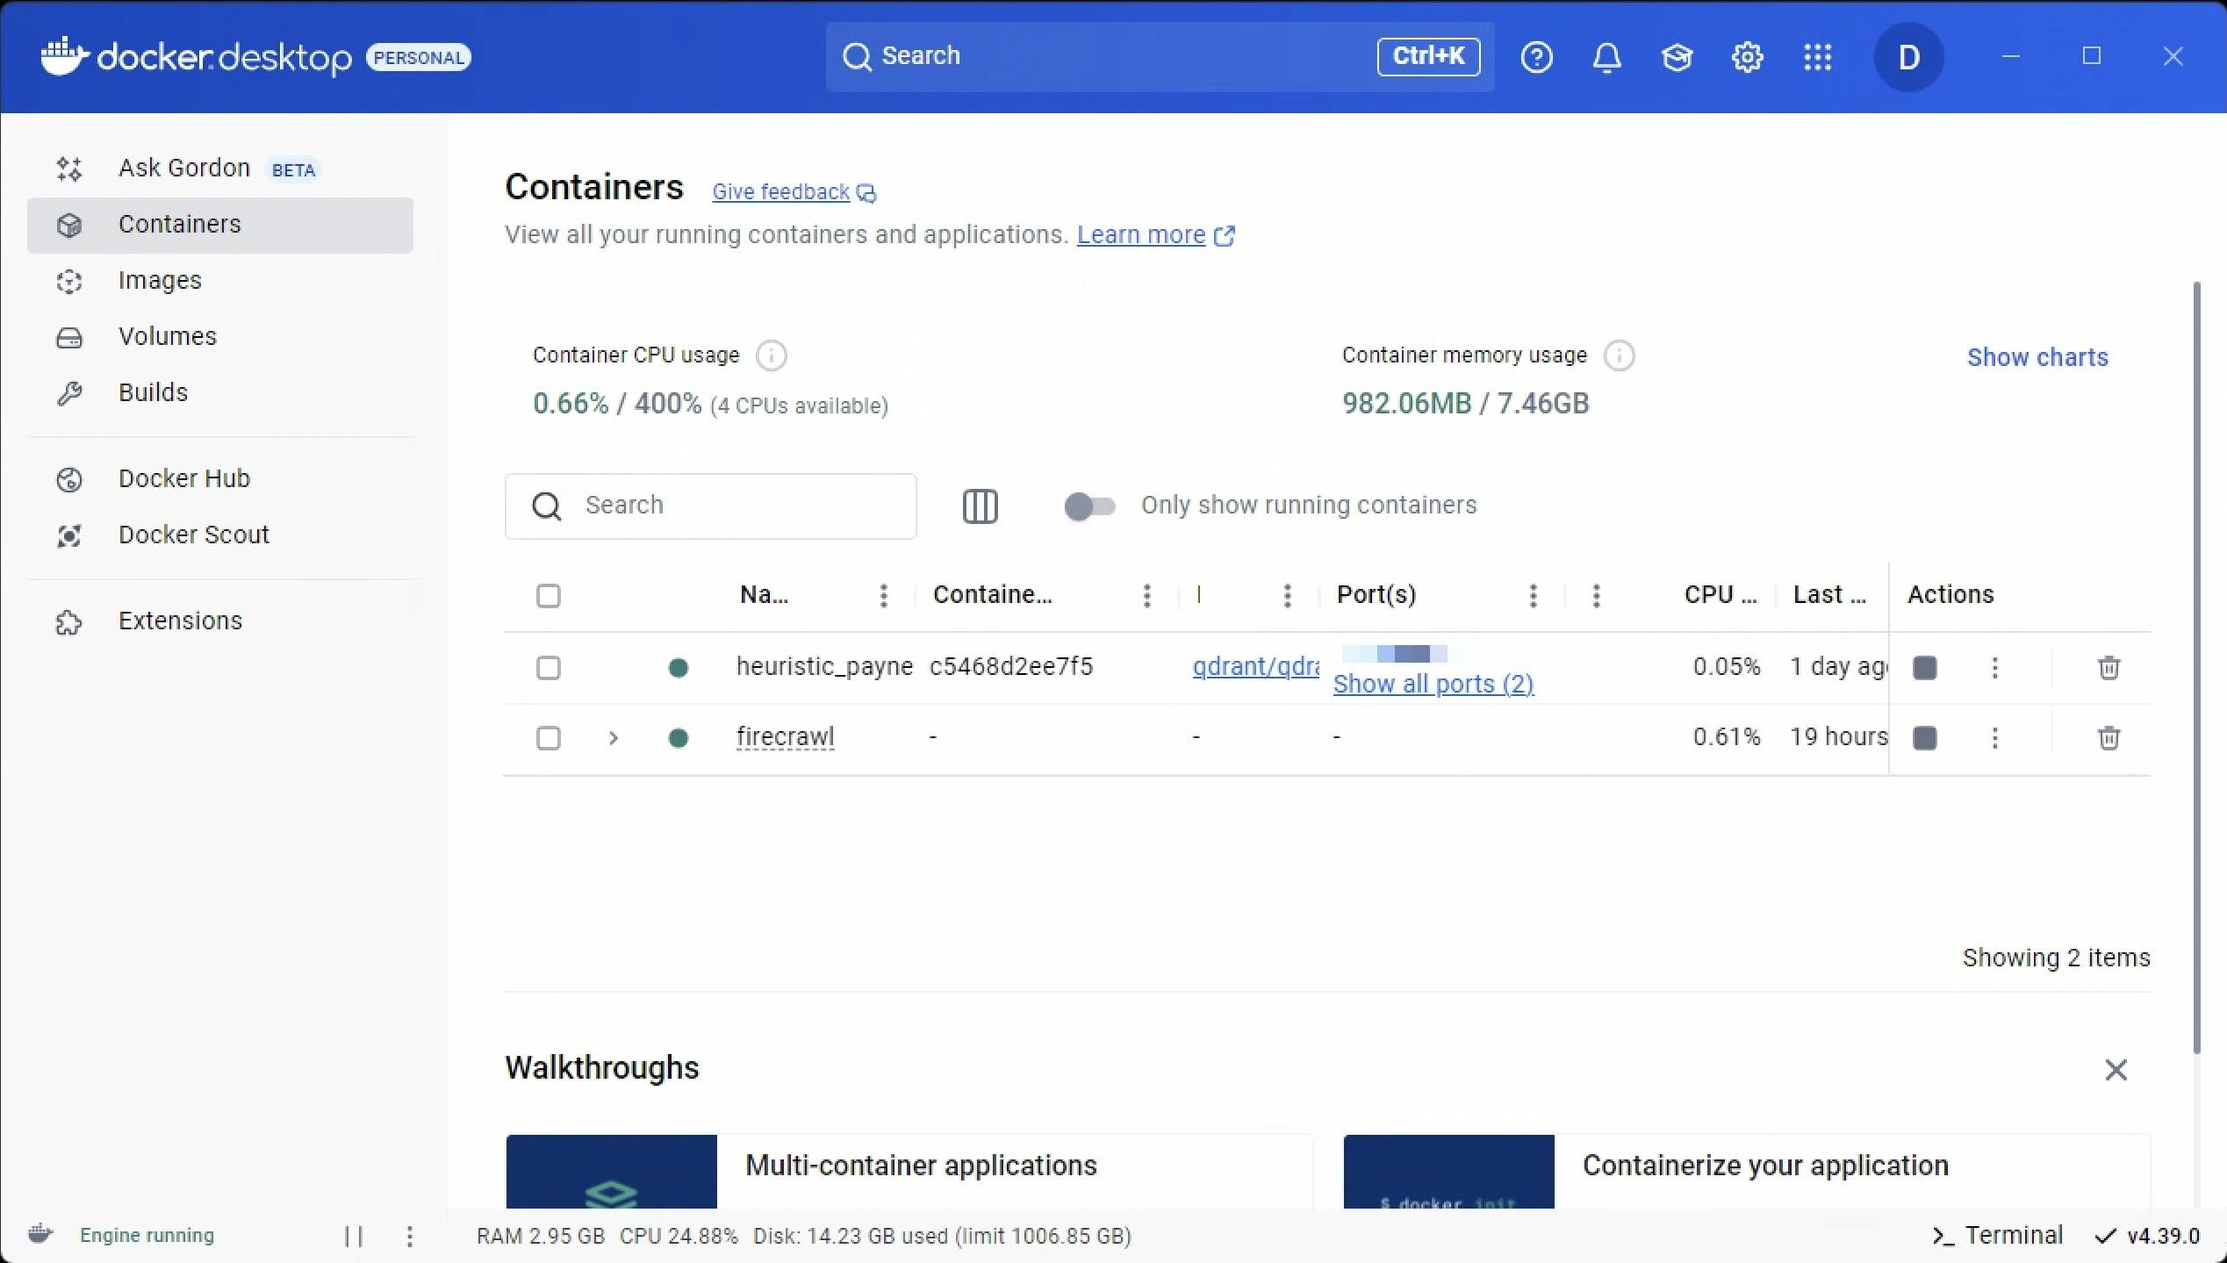Expand the firecrawl container group

pyautogui.click(x=614, y=738)
